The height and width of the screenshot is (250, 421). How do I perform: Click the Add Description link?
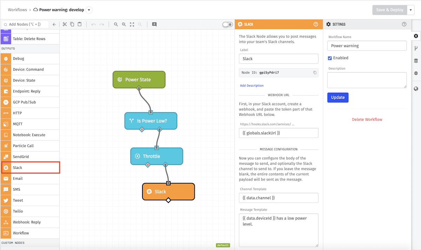click(x=252, y=85)
